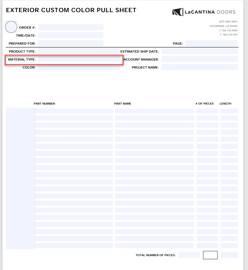248x270 pixels.
Task: Click the first row LENGTH cell
Action: 229,111
